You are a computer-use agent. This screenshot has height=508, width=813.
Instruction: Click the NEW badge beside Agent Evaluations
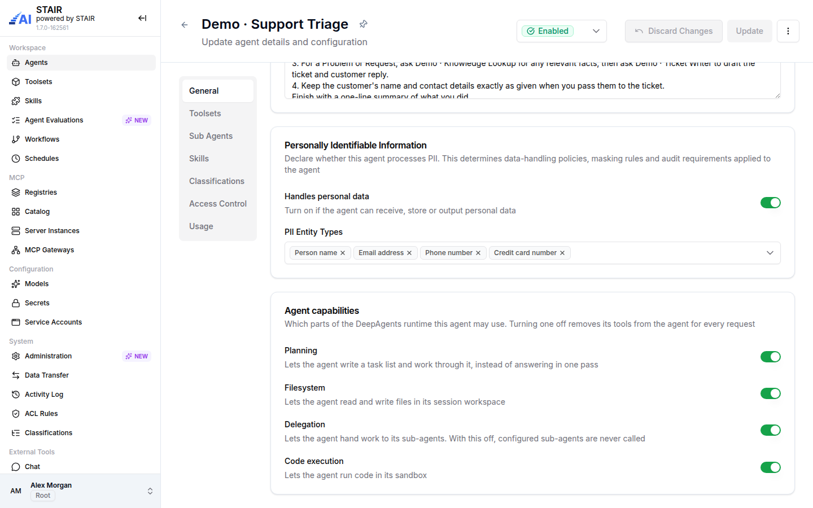(x=137, y=120)
